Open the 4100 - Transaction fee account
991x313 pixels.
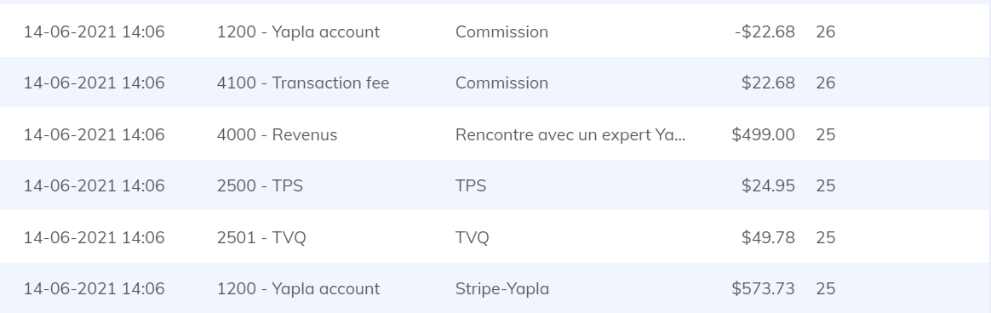tap(303, 83)
